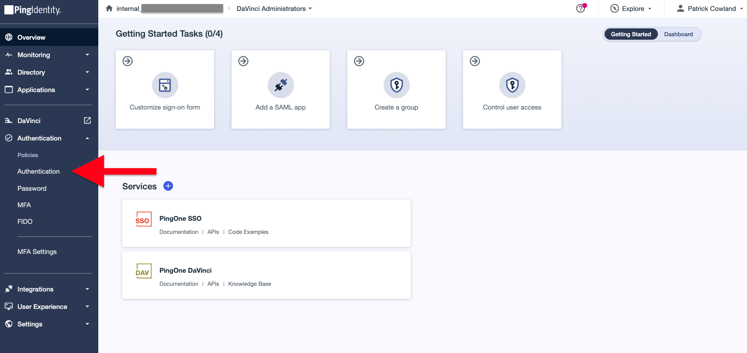This screenshot has height=353, width=747.
Task: Click the Customize sign-on form label
Action: (x=165, y=107)
